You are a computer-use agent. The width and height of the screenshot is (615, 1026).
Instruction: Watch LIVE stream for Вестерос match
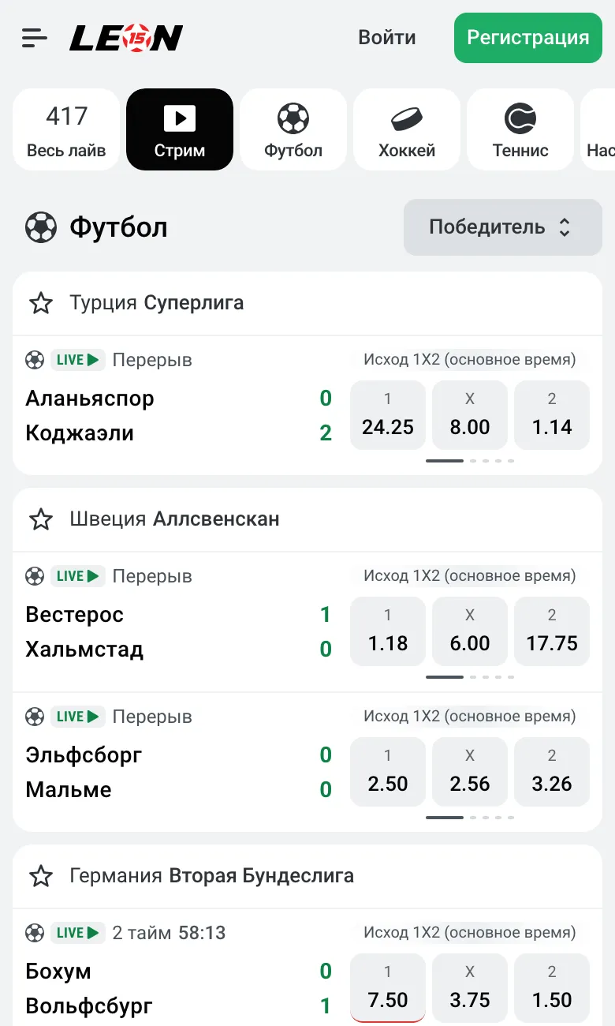[78, 576]
